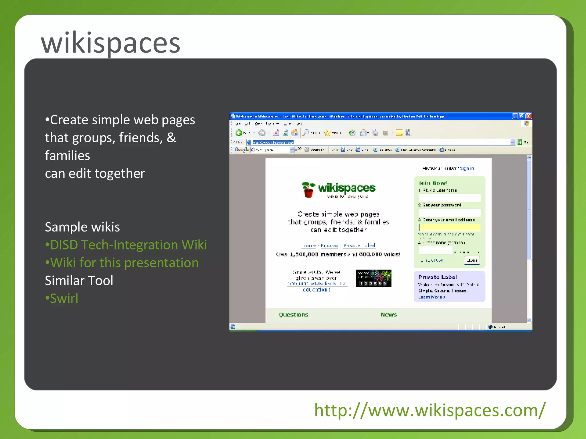
Task: Click the Search magnifying glass icon
Action: click(306, 133)
